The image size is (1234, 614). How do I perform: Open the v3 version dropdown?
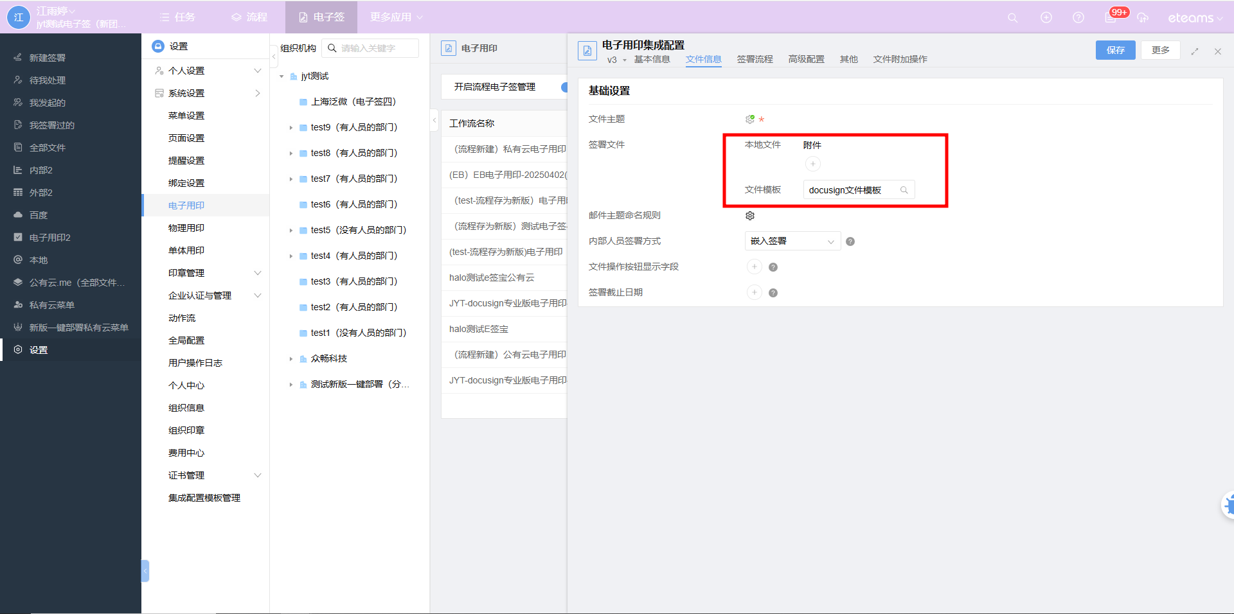tap(616, 60)
